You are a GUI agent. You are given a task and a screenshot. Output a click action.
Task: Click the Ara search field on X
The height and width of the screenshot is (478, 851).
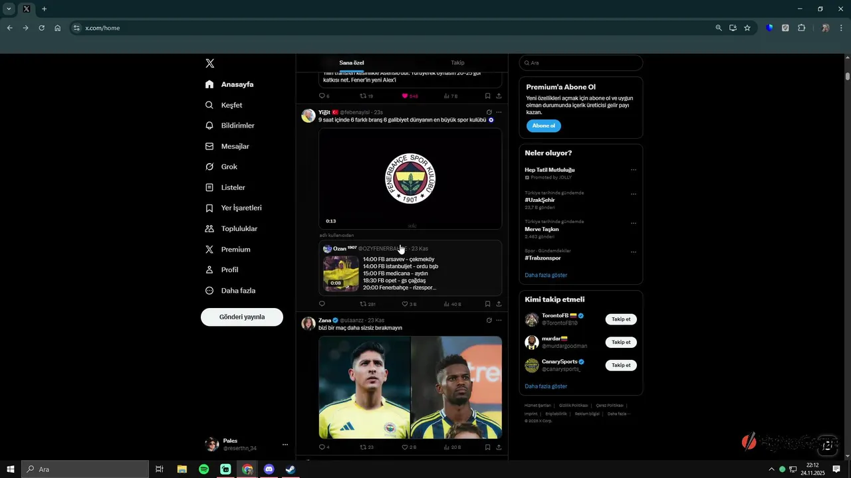tap(580, 63)
